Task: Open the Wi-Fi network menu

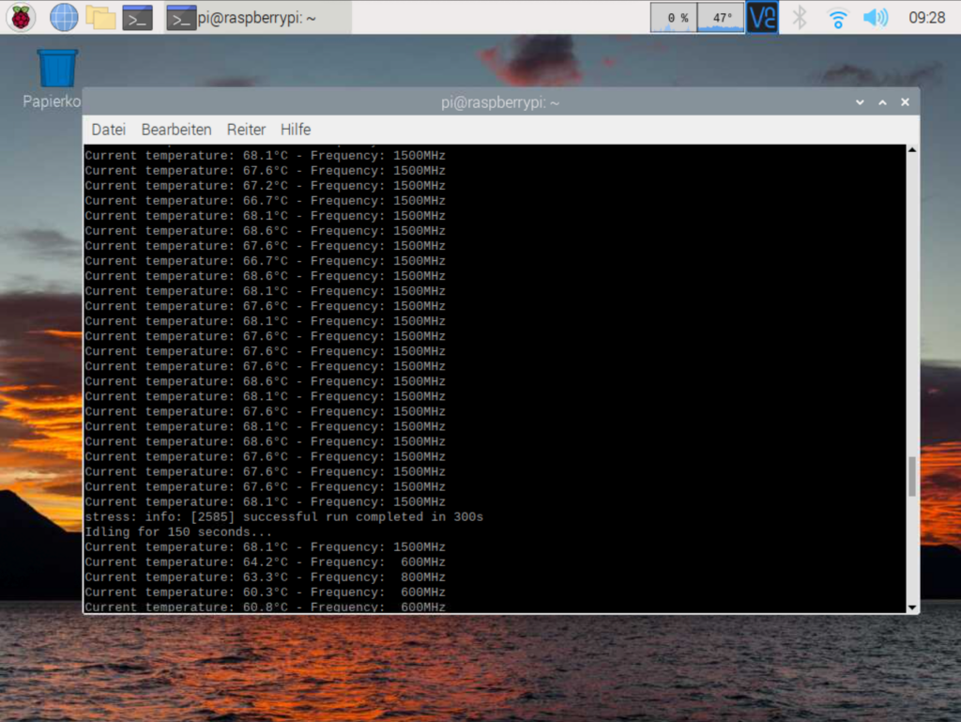Action: pyautogui.click(x=837, y=19)
